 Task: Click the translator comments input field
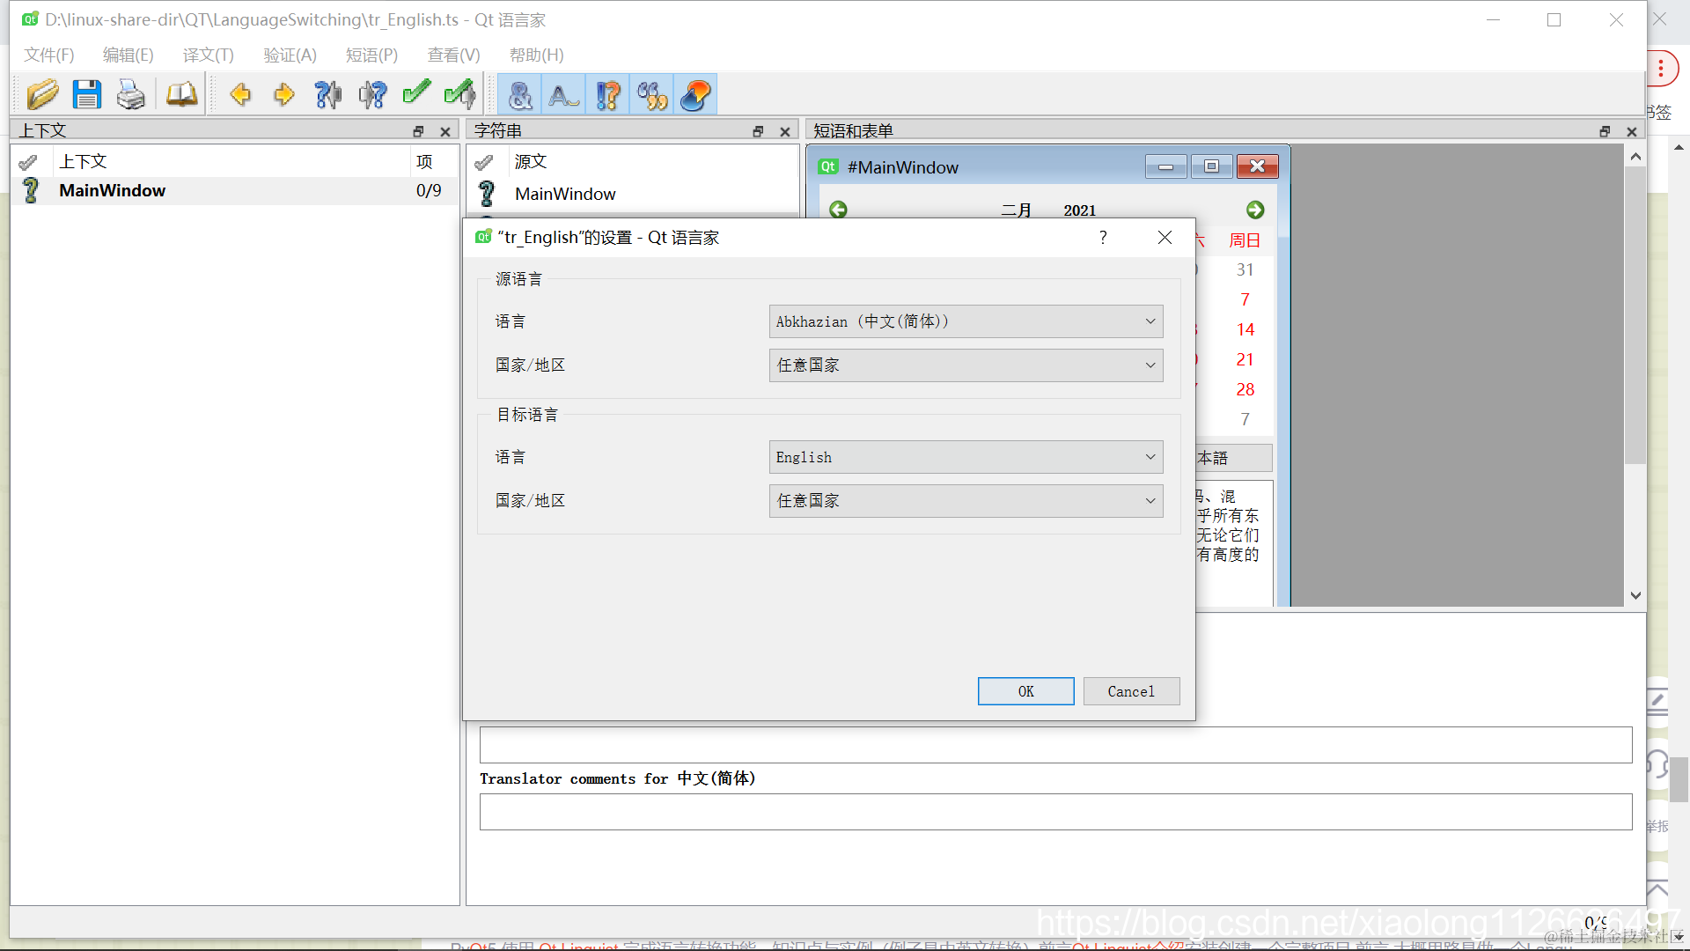pyautogui.click(x=1055, y=812)
